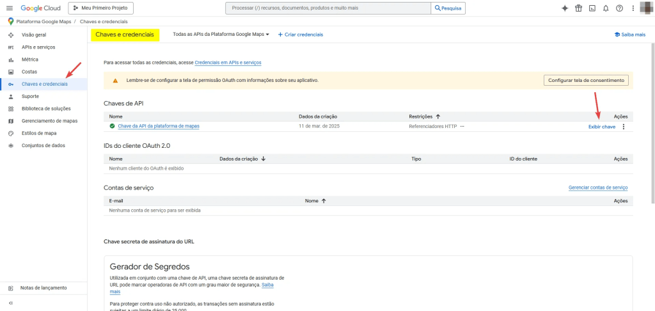Open Chave da API da plataforma de mapas
The image size is (655, 311).
click(x=159, y=126)
